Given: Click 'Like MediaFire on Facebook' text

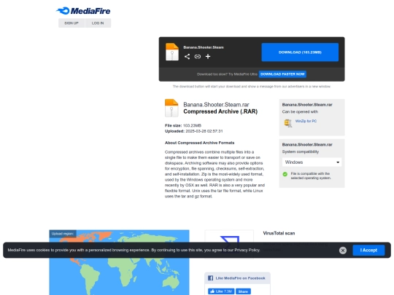Looking at the screenshot, I should pos(240,278).
